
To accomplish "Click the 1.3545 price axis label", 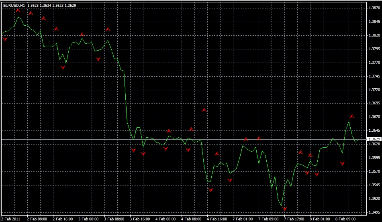I will click(x=374, y=185).
